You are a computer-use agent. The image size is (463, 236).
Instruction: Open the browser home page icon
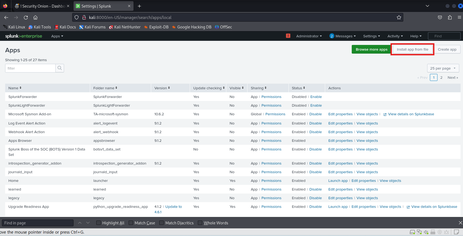(x=35, y=17)
